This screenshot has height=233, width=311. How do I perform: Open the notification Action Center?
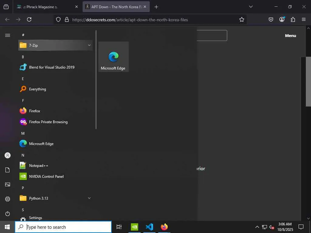[301, 227]
